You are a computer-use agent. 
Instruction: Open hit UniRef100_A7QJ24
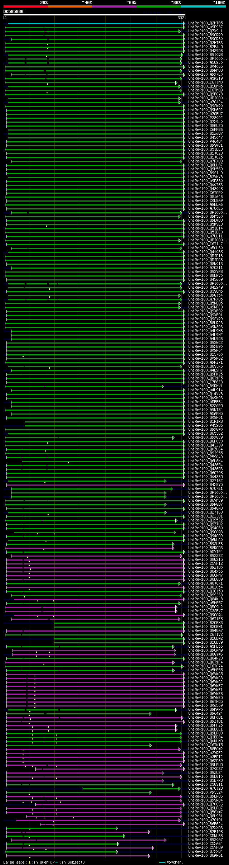coord(205,102)
